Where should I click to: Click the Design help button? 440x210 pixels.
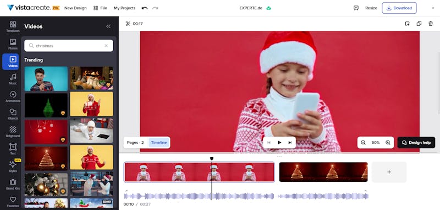click(x=416, y=143)
